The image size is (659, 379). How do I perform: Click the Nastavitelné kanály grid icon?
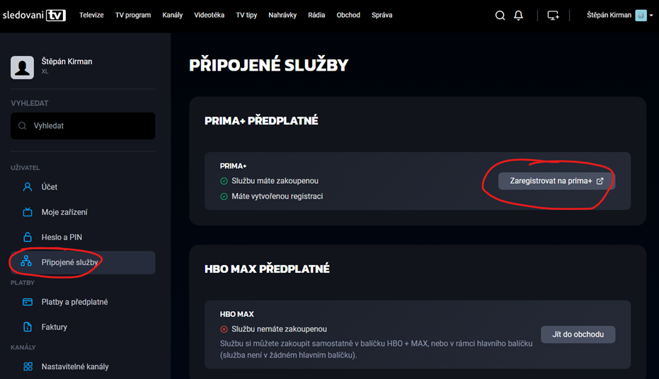coord(28,367)
